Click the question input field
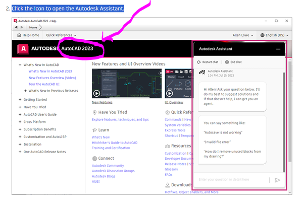Image resolution: width=303 pixels, height=208 pixels. pos(233,179)
